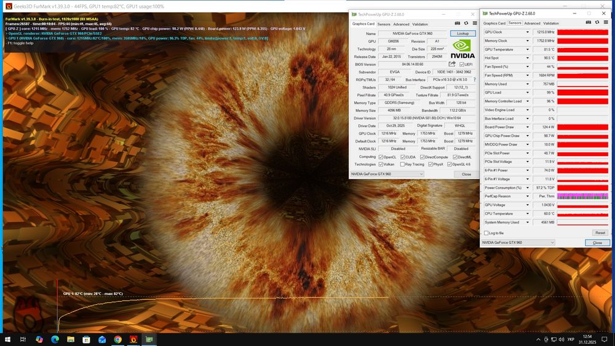
Task: Show hidden system tray icons
Action: [x=538, y=339]
